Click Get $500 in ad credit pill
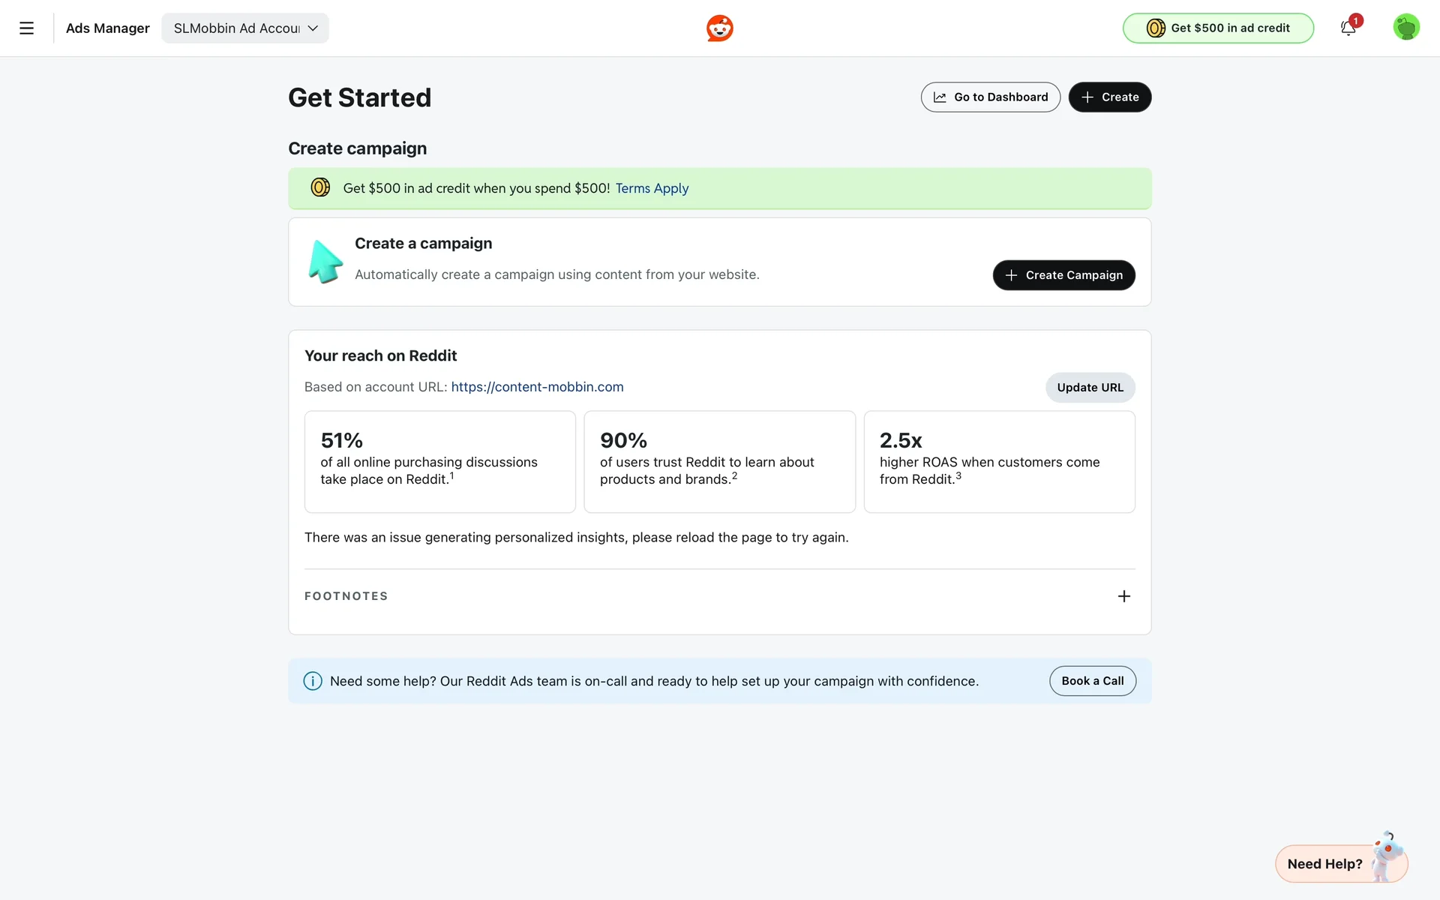Image resolution: width=1440 pixels, height=900 pixels. [1218, 28]
